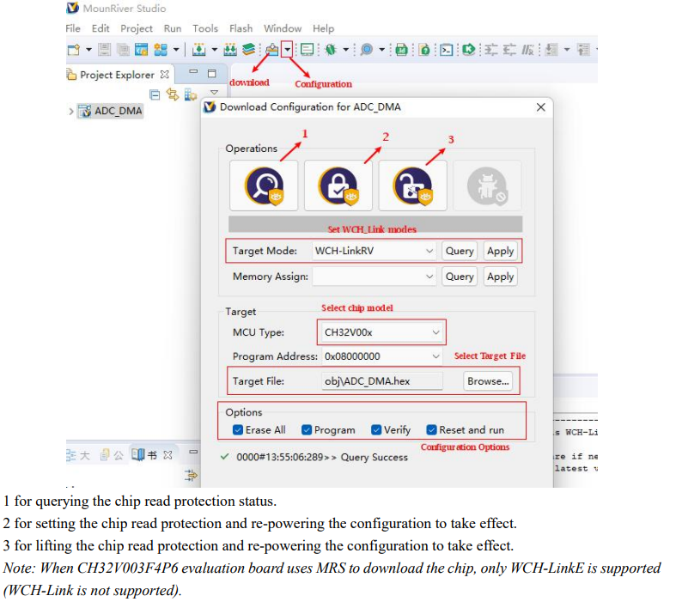The width and height of the screenshot is (676, 614).
Task: Open the dropdown arrow beside the Debug icon
Action: tap(345, 50)
